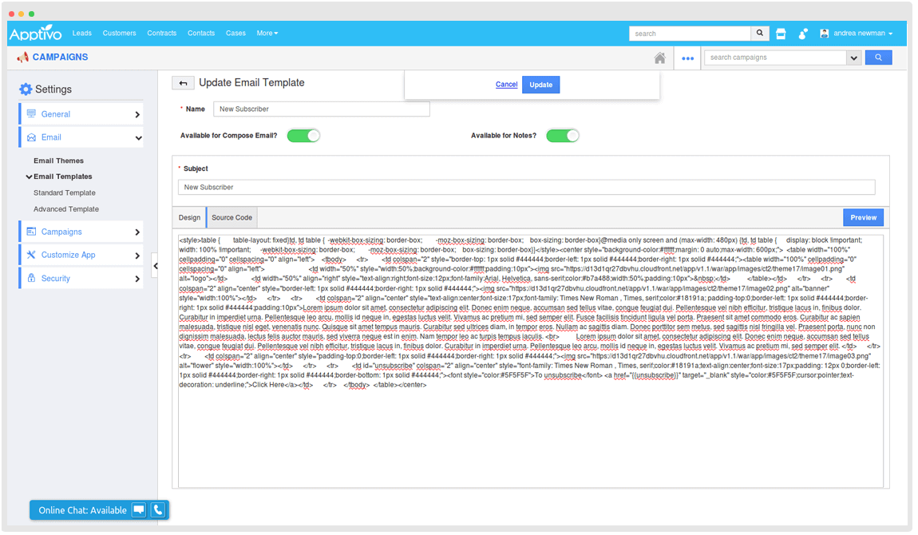
Task: Click the phone icon in chat widget
Action: (x=158, y=509)
